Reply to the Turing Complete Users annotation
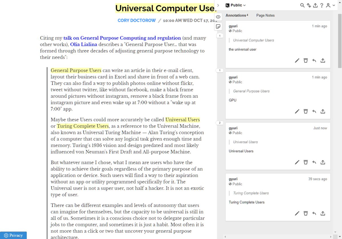 [x=314, y=213]
